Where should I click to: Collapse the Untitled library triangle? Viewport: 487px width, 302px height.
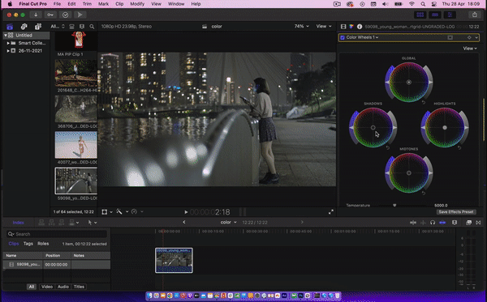point(6,36)
